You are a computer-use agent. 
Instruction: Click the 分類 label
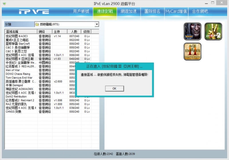tap(8, 24)
